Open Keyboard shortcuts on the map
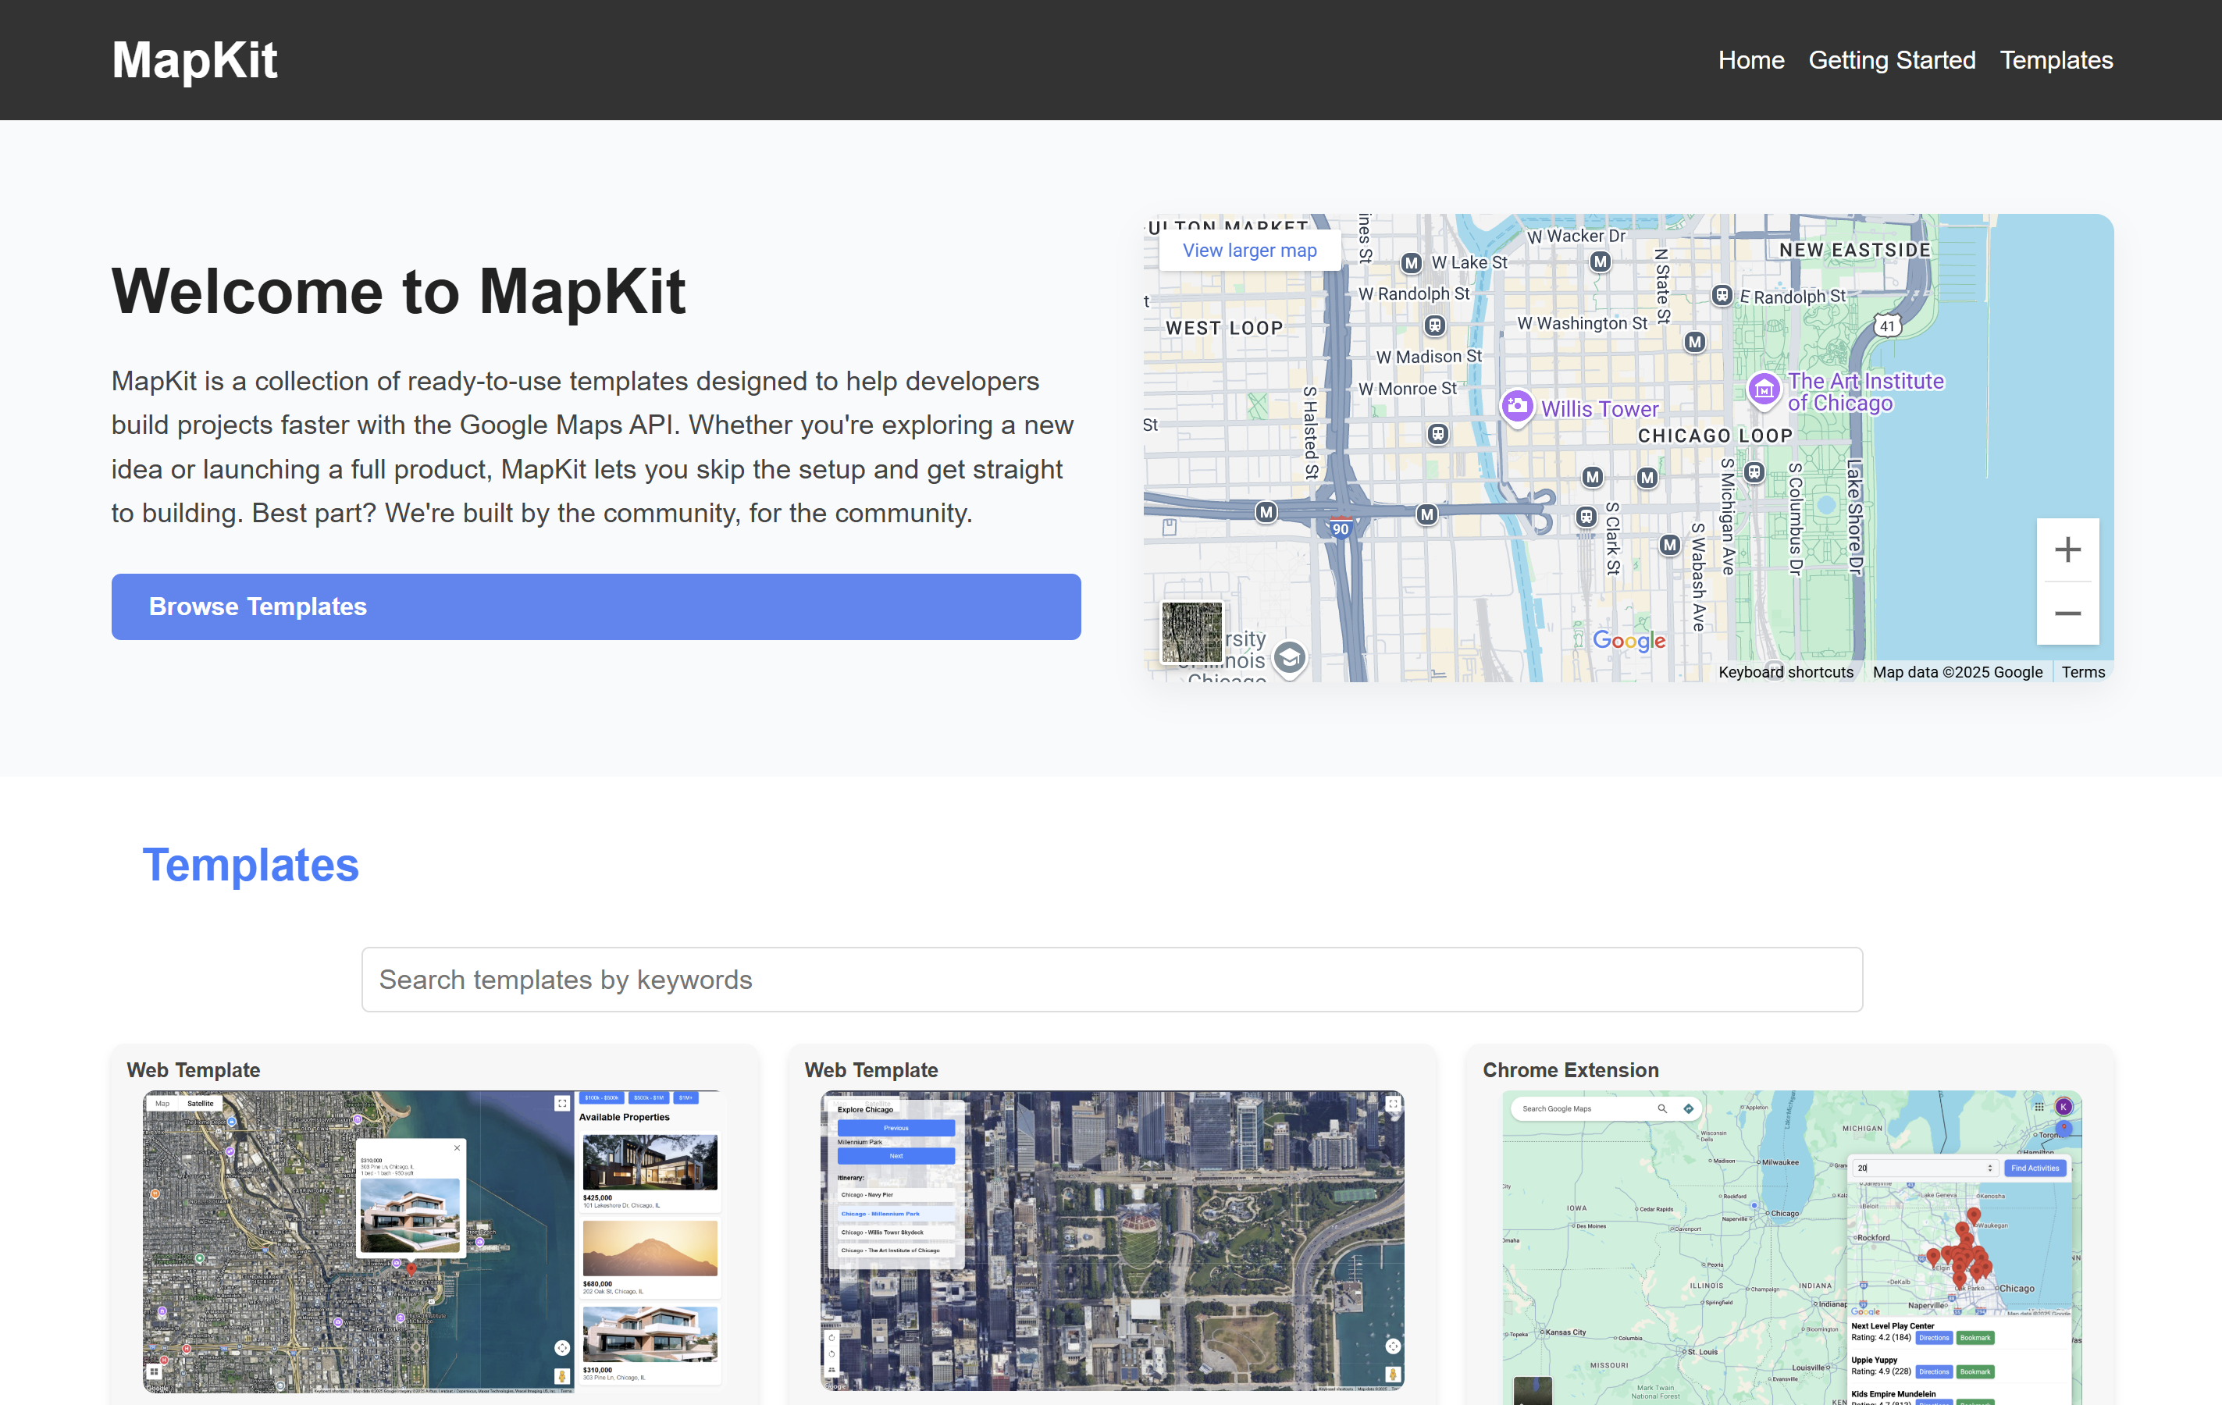 (x=1785, y=671)
